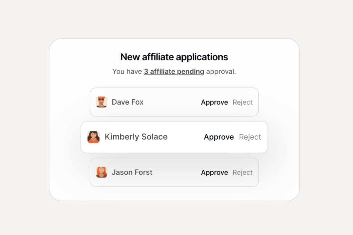Viewport: 353px width, 235px height.
Task: Select the avatar next to Kimberly Solace
Action: (x=93, y=137)
